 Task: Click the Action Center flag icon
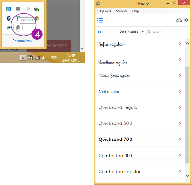[x=27, y=9]
